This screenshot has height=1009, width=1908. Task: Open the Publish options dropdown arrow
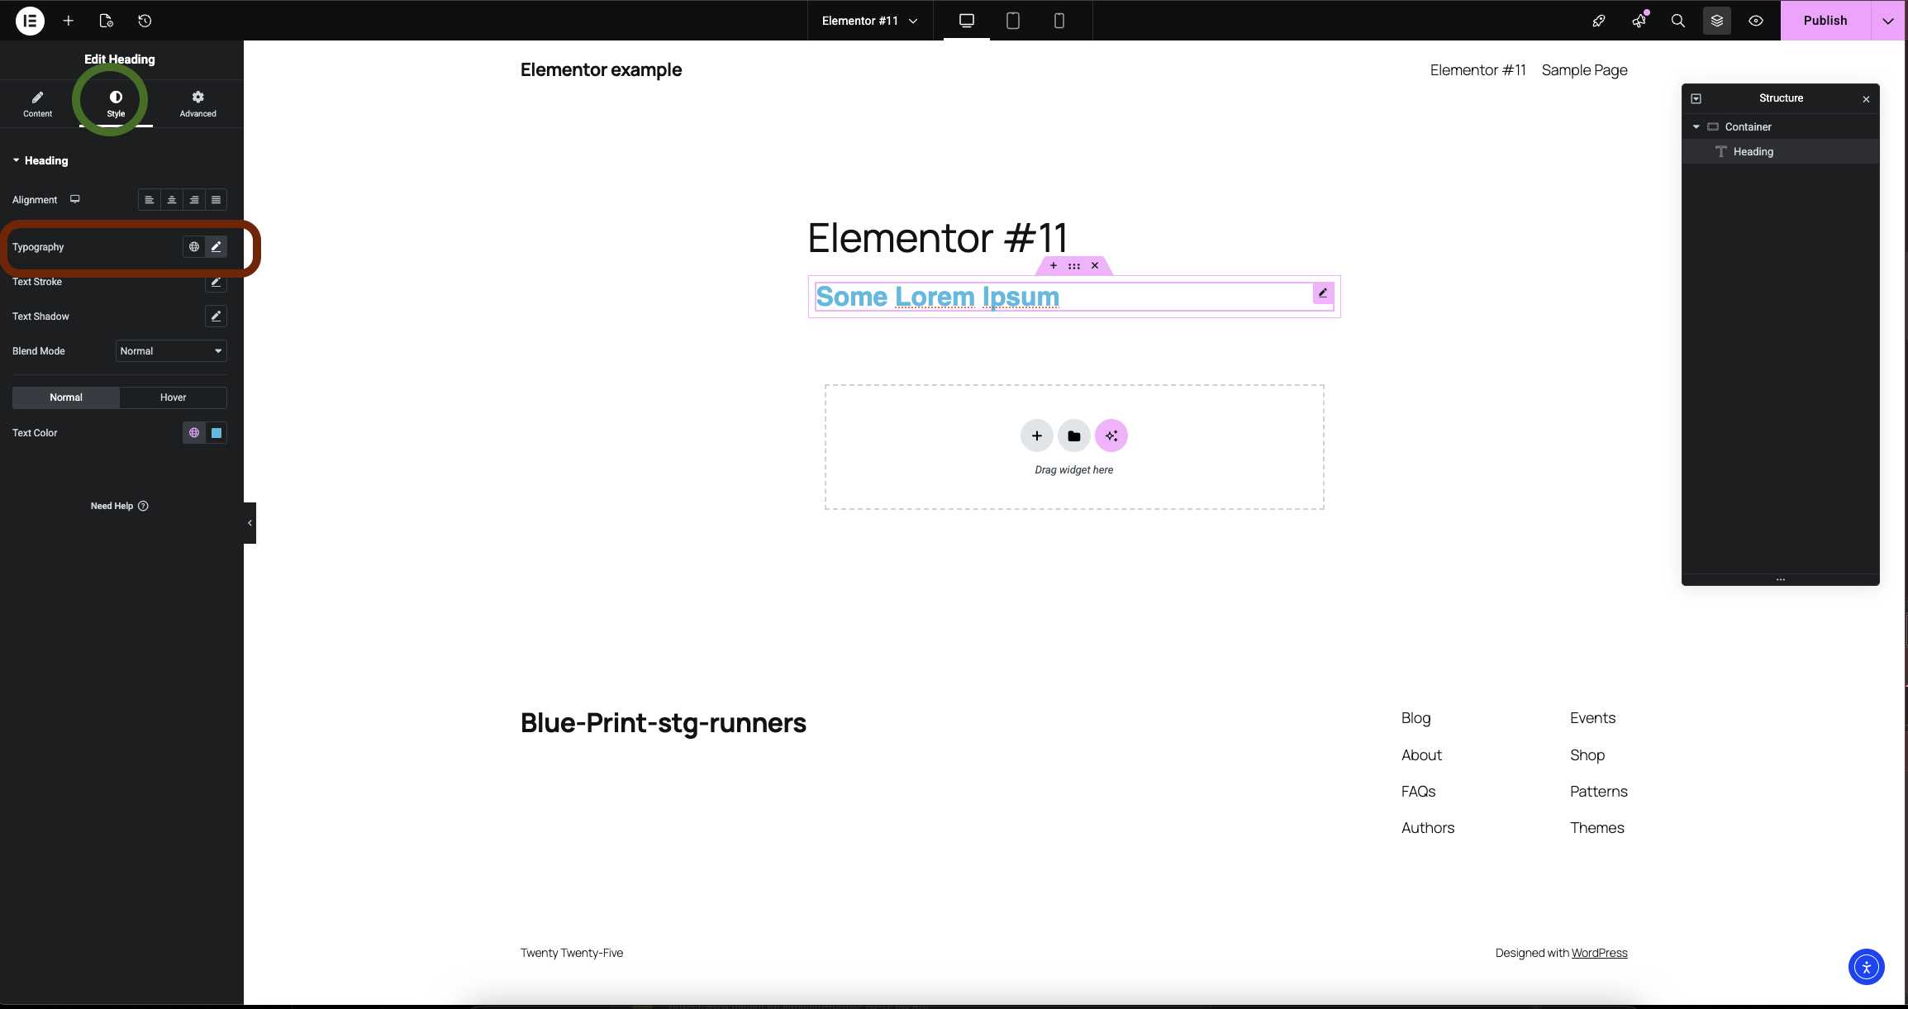tap(1887, 21)
